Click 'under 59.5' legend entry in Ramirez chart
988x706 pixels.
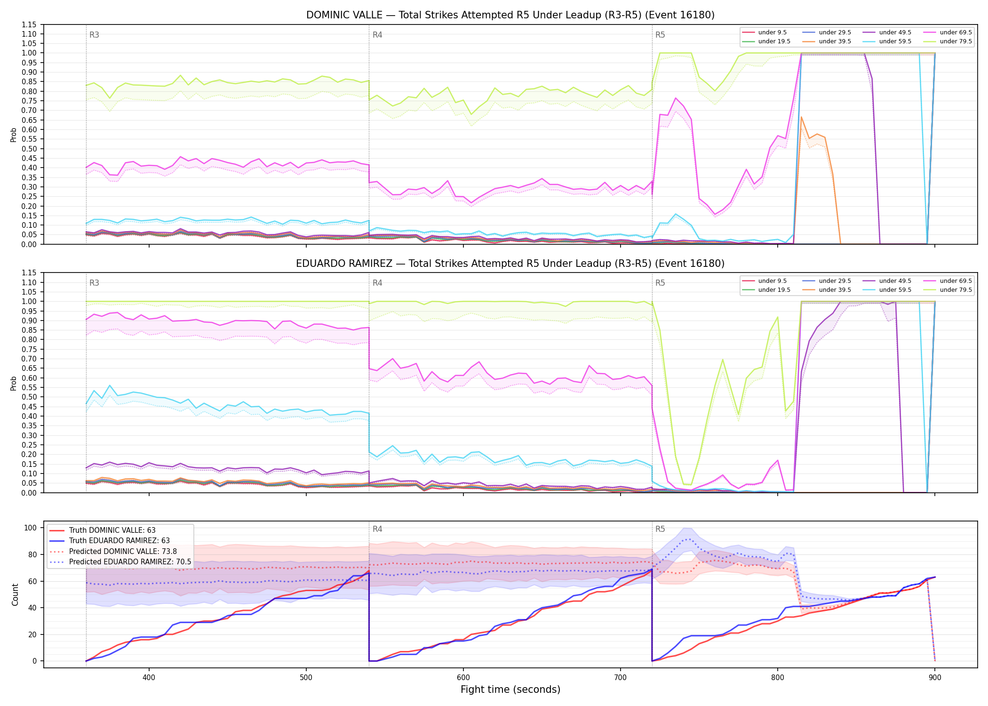click(886, 290)
